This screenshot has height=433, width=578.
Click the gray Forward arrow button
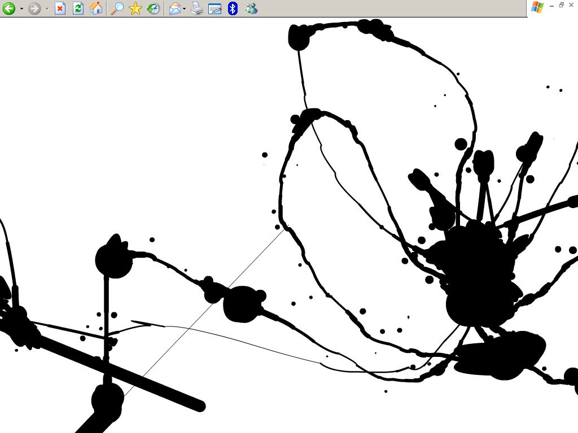34,8
